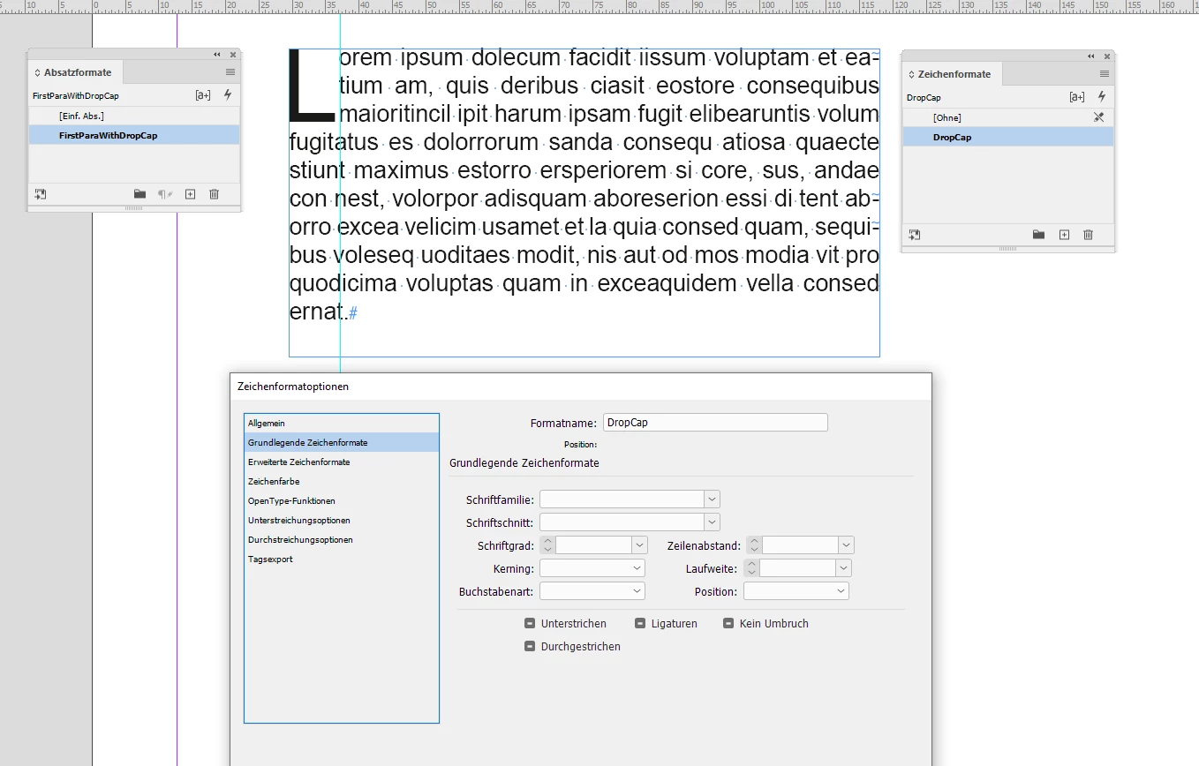The width and height of the screenshot is (1199, 766).
Task: Click the Schriftgrad value field
Action: 594,545
